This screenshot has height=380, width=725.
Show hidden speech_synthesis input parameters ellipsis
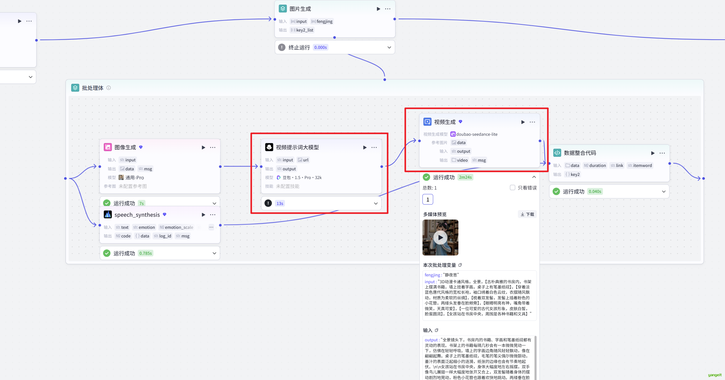(211, 227)
